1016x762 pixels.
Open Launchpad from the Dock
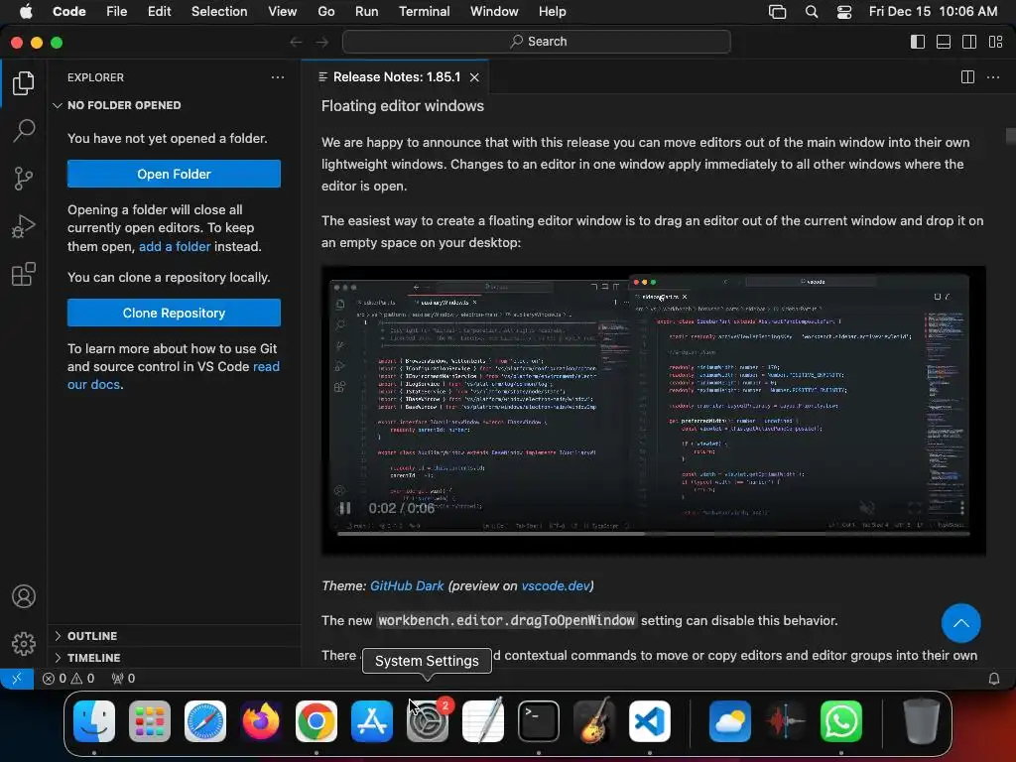click(x=150, y=721)
